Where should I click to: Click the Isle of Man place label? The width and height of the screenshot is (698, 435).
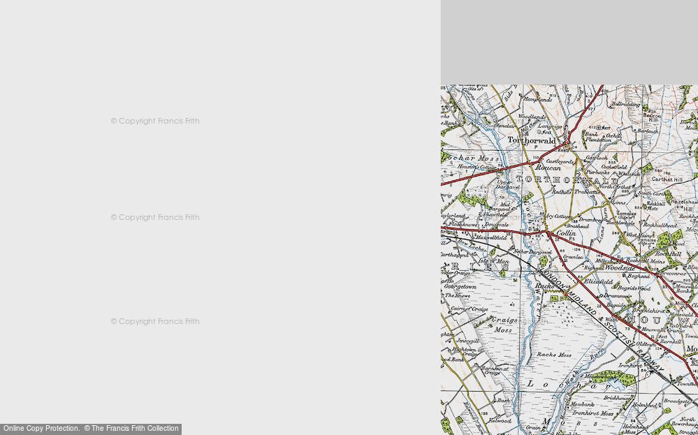pyautogui.click(x=494, y=261)
